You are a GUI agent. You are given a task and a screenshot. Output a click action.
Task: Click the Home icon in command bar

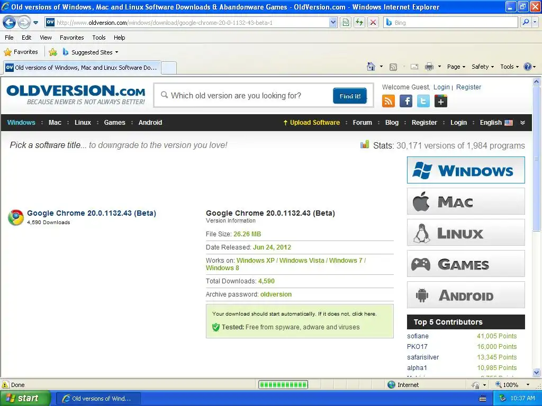coord(371,67)
